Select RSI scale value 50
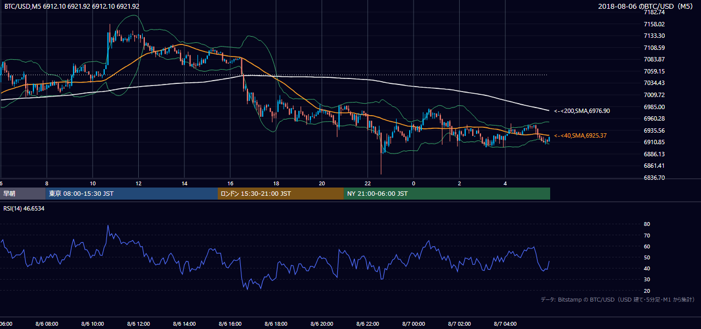This screenshot has width=701, height=329. click(x=647, y=257)
